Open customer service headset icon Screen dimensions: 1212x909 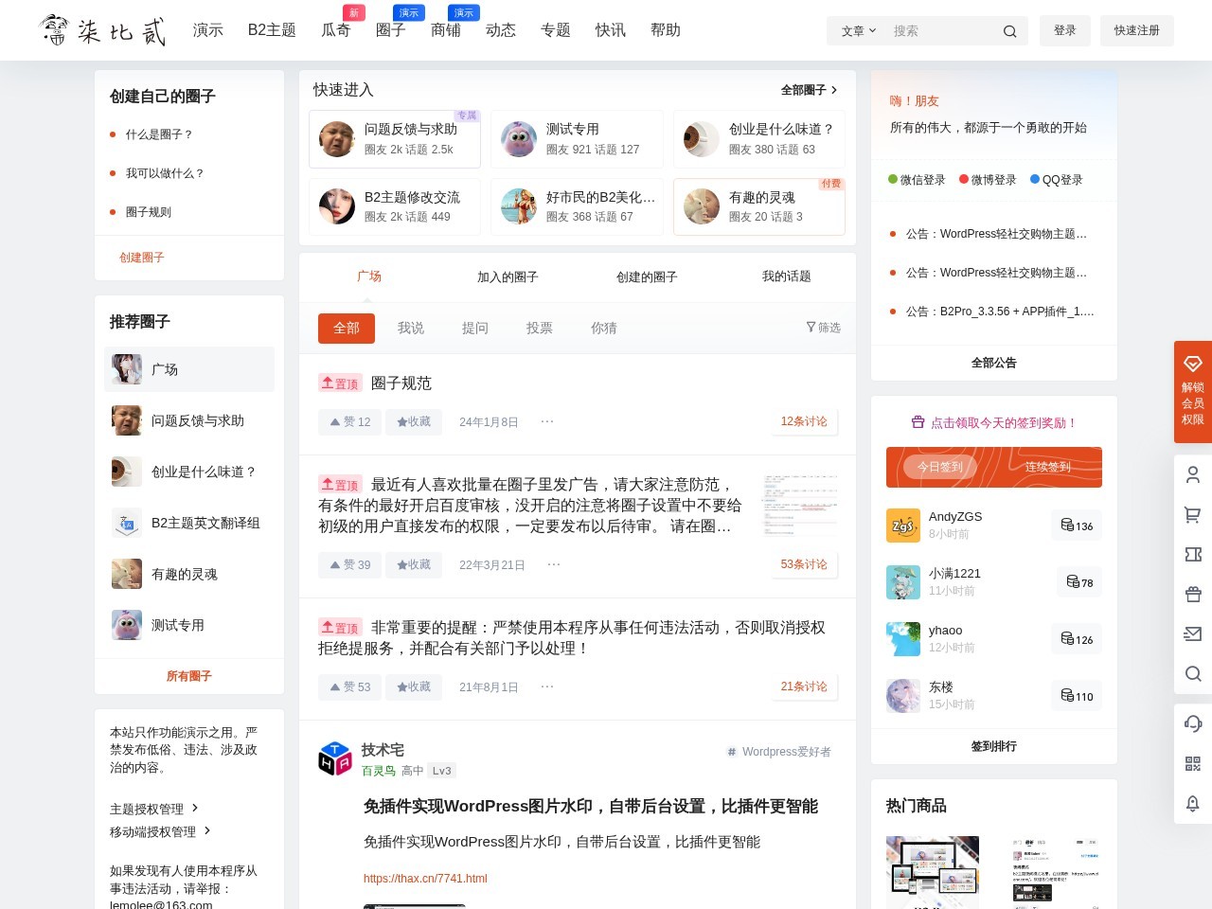pyautogui.click(x=1192, y=724)
